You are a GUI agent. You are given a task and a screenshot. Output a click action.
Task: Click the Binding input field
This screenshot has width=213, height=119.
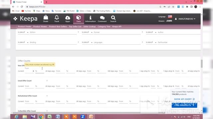point(53,42)
